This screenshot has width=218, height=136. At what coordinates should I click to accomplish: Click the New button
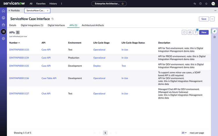click(x=204, y=32)
